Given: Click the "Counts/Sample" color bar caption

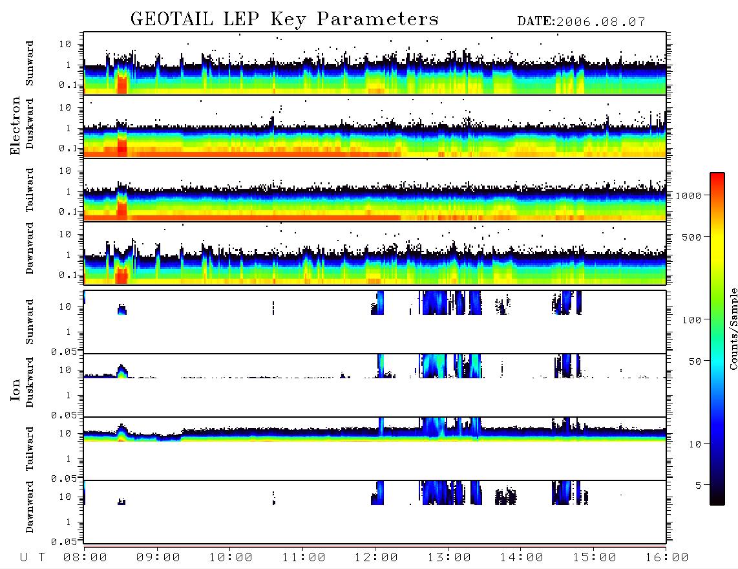Looking at the screenshot, I should tap(733, 328).
